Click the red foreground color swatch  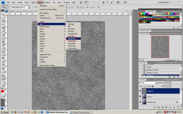pyautogui.click(x=3, y=91)
